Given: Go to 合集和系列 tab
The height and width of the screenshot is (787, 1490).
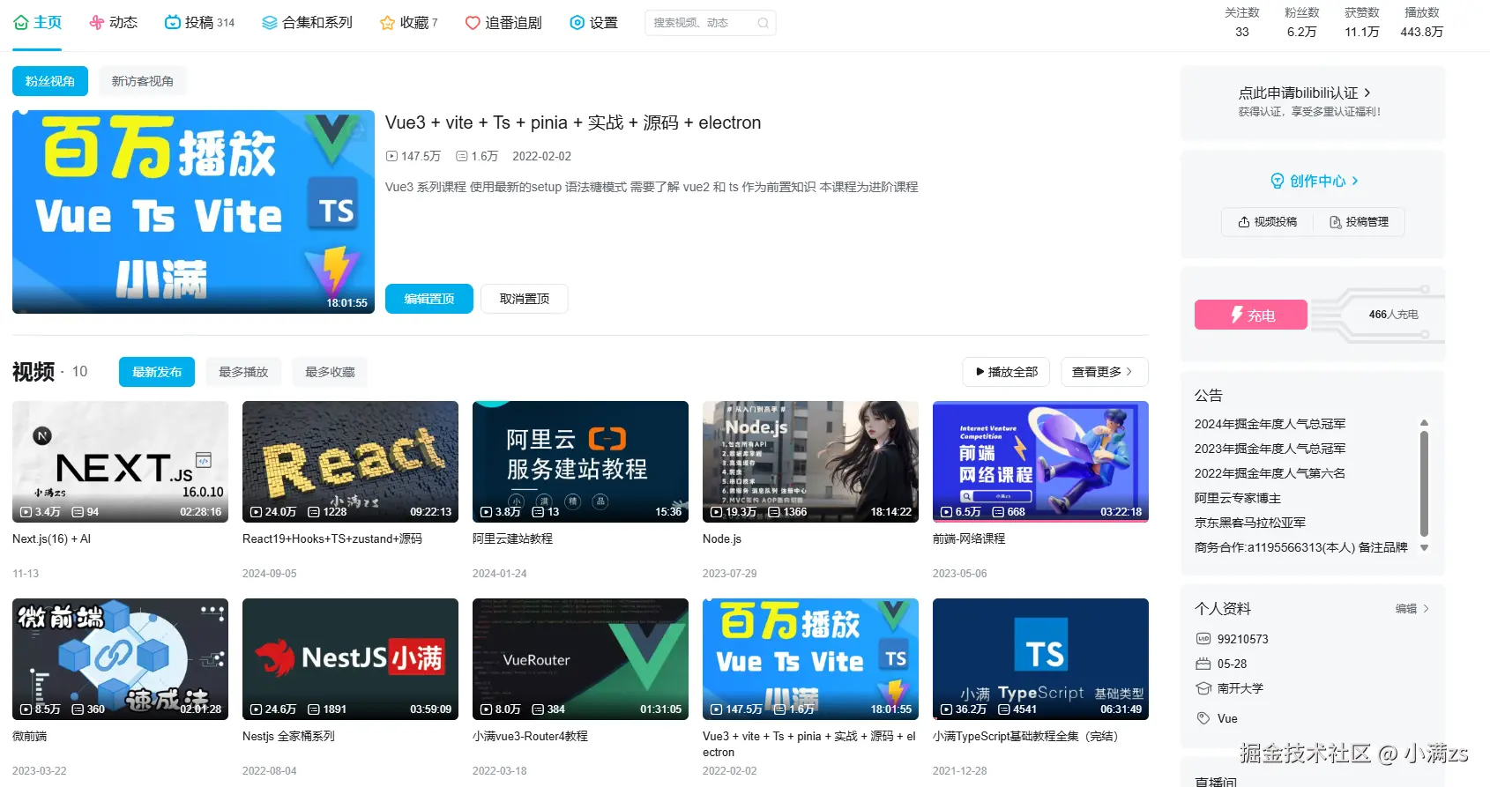Looking at the screenshot, I should pos(307,22).
